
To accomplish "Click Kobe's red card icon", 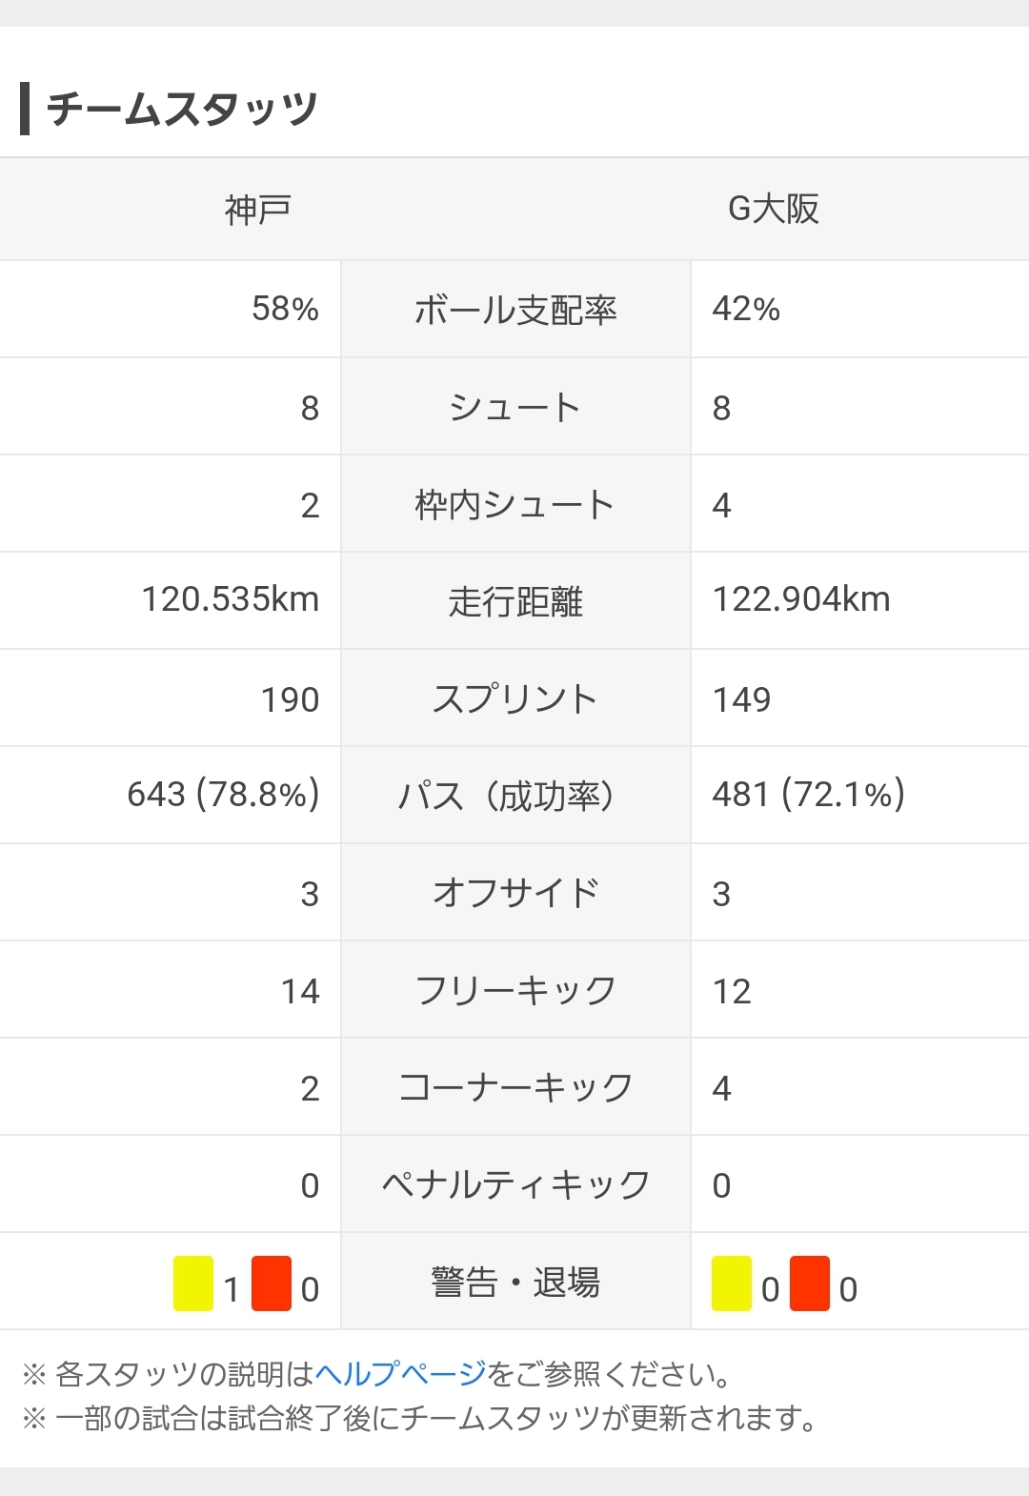I will [272, 1284].
